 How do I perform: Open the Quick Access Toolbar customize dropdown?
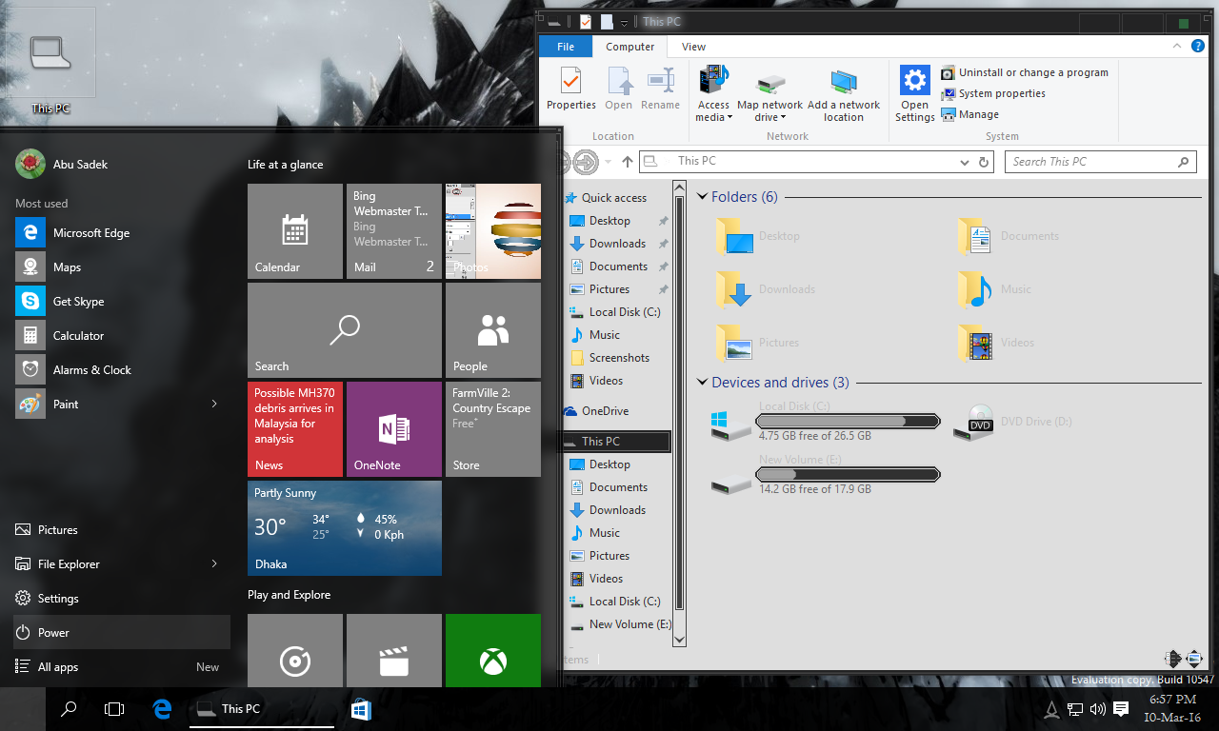coord(624,23)
